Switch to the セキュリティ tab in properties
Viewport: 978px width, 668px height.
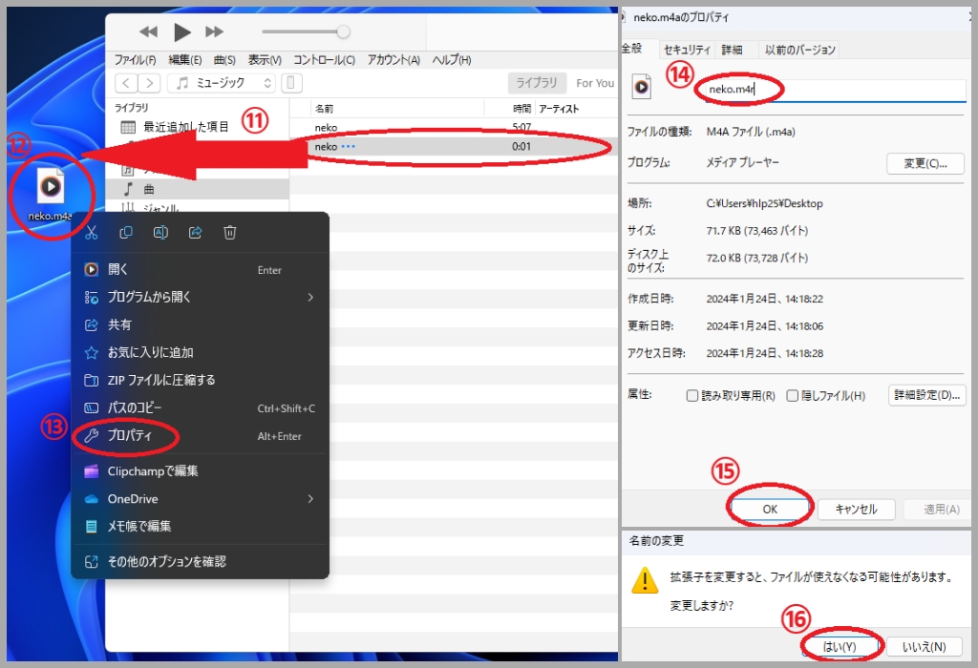pos(686,50)
